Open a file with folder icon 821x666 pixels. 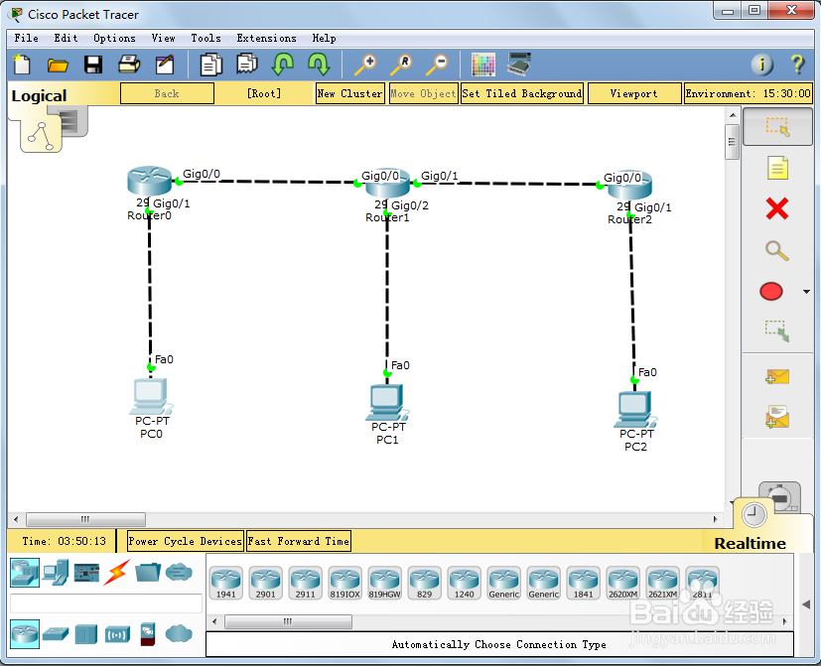[58, 65]
